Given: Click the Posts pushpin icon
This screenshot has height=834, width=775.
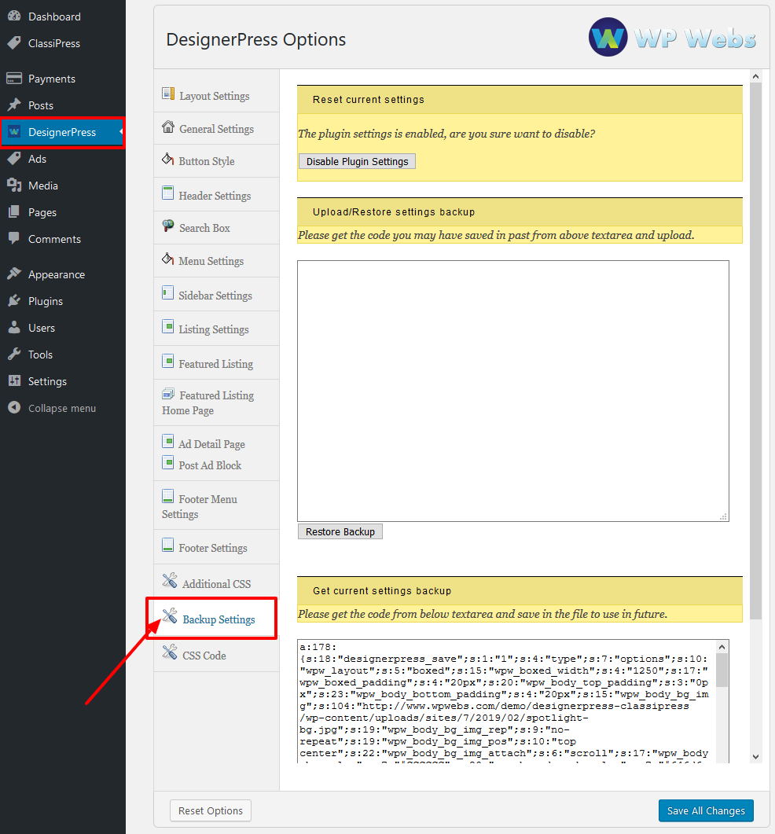Looking at the screenshot, I should [14, 105].
